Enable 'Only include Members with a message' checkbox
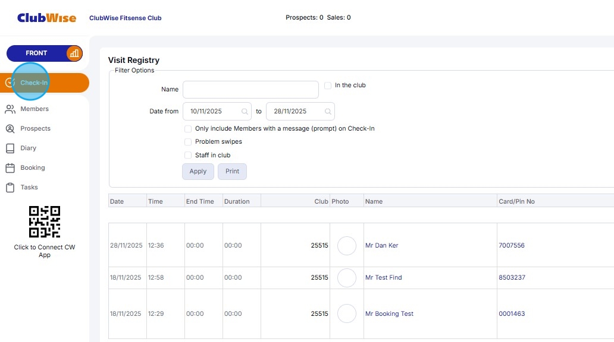The width and height of the screenshot is (614, 342). click(188, 129)
